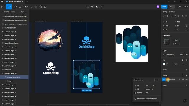The image size is (189, 106).
Task: Open shape tools dropdown arrow
Action: click(x=22, y=7)
